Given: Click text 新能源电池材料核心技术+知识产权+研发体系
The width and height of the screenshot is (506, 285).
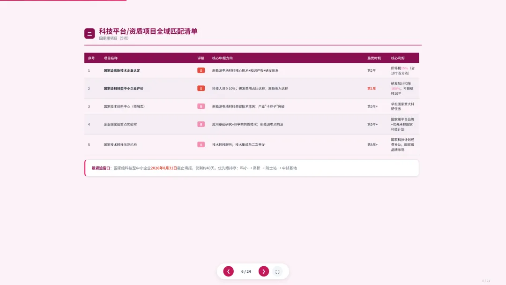Looking at the screenshot, I should point(245,71).
